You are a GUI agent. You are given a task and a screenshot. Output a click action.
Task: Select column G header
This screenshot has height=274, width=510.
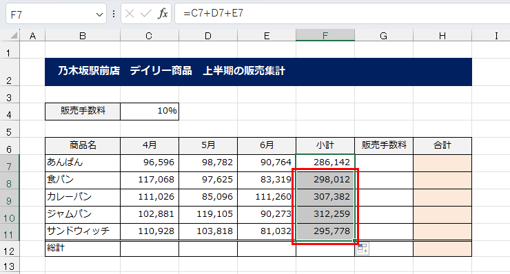(384, 35)
